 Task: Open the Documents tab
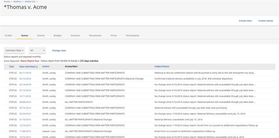[95, 36]
